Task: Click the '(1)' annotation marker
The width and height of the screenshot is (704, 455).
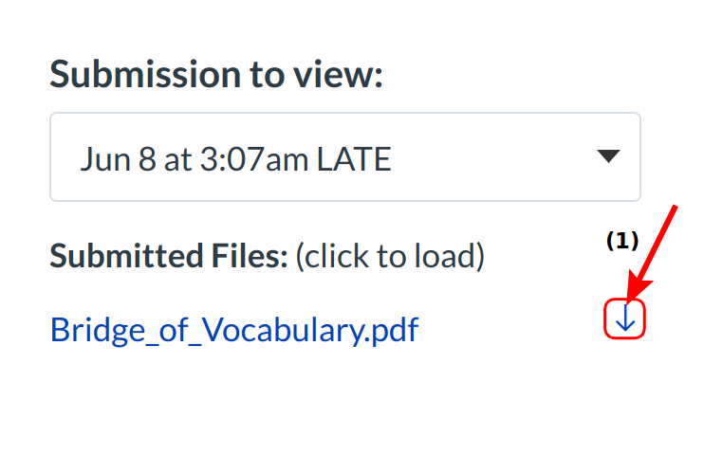Action: click(622, 241)
